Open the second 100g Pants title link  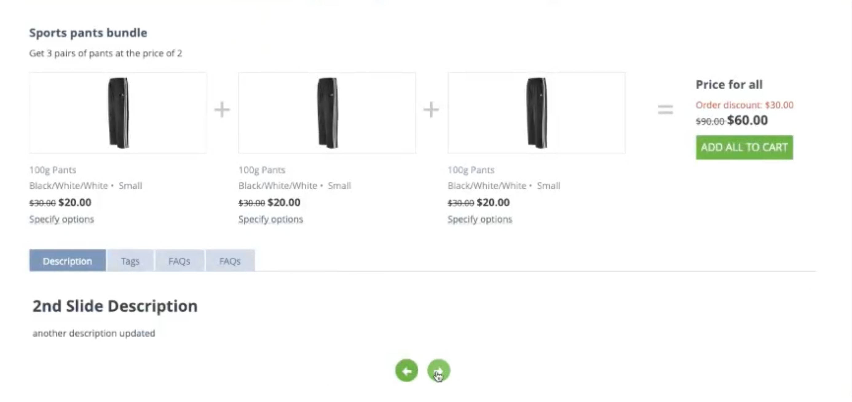tap(262, 170)
